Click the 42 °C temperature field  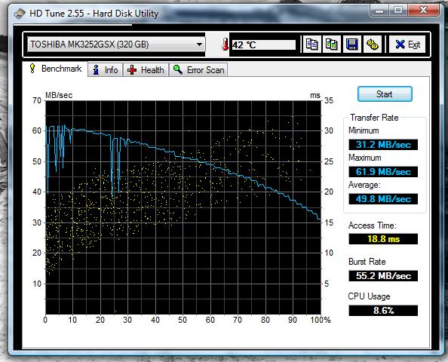[x=263, y=44]
